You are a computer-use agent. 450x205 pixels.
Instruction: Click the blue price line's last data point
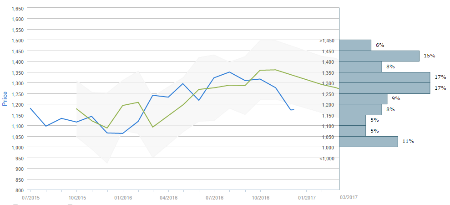(x=293, y=110)
